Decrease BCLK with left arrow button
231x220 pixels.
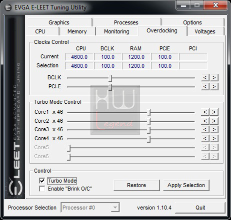(x=205, y=78)
